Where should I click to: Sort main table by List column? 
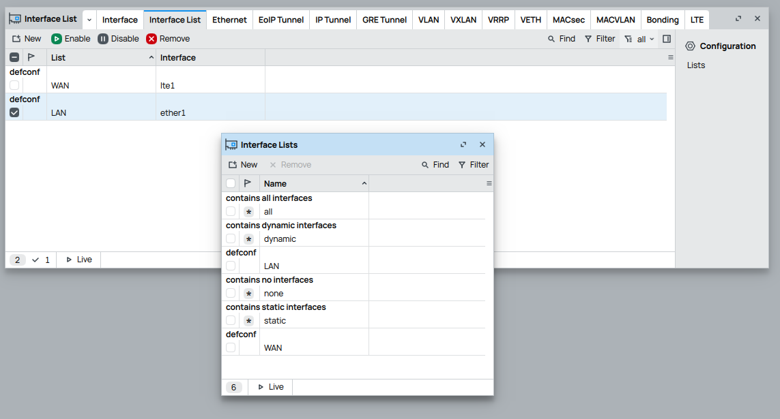(x=102, y=58)
